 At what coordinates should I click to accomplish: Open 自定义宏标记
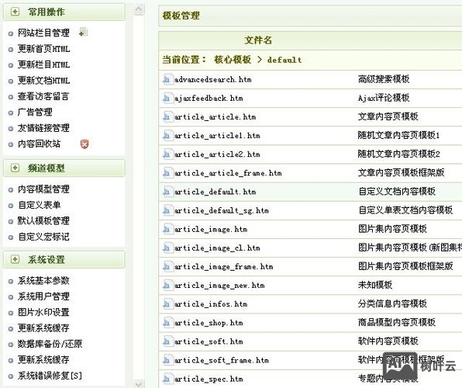pos(43,237)
